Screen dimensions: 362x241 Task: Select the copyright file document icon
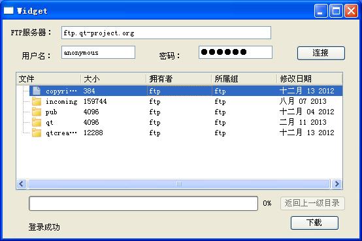pos(37,91)
